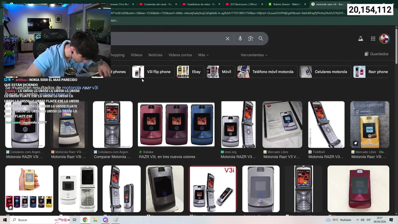
Task: Open Search Labs flask icon
Action: click(361, 39)
